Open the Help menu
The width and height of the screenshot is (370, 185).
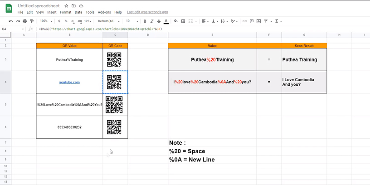click(x=118, y=12)
